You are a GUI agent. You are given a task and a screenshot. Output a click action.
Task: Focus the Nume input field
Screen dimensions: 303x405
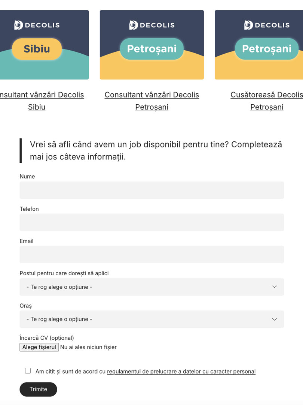(x=152, y=190)
